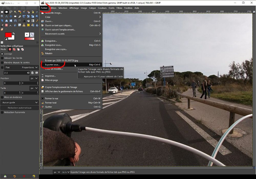Viewport: 256px width, 179px height.
Task: Click the Réduction automatique button
Action: pos(20,108)
